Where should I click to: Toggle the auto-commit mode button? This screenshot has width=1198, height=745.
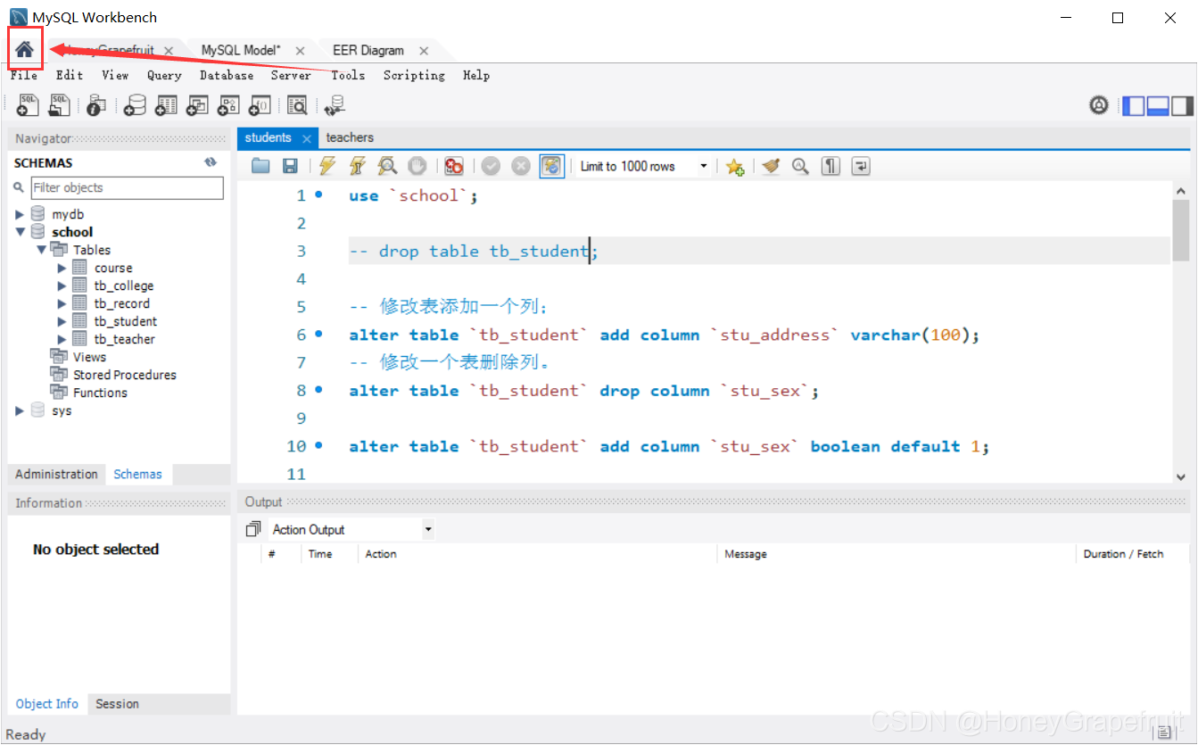(x=552, y=166)
